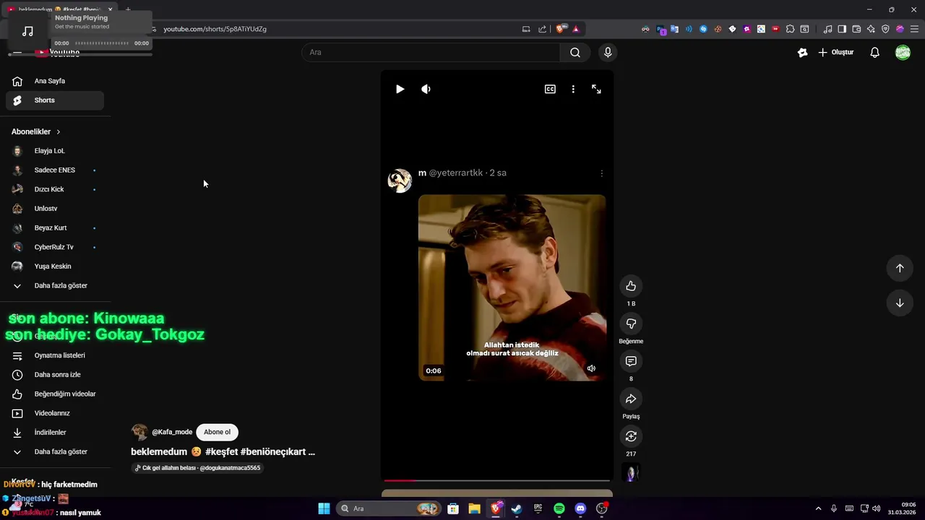Subscribe with the Abone ol button
The height and width of the screenshot is (520, 925).
217,432
